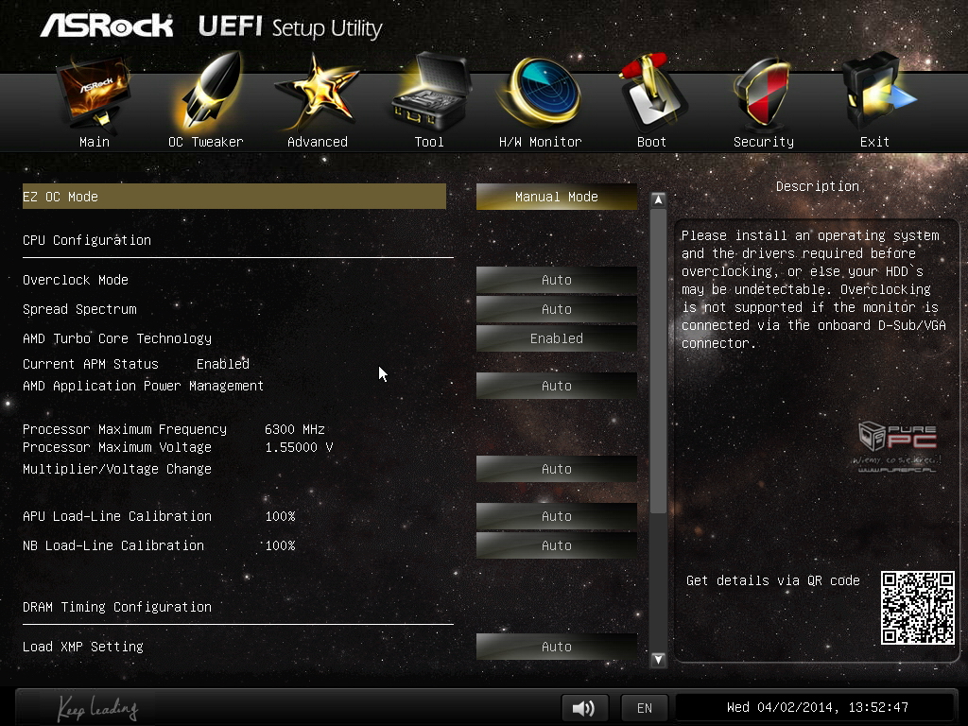
Task: Click the NB Load-Line 100% value
Action: (280, 545)
